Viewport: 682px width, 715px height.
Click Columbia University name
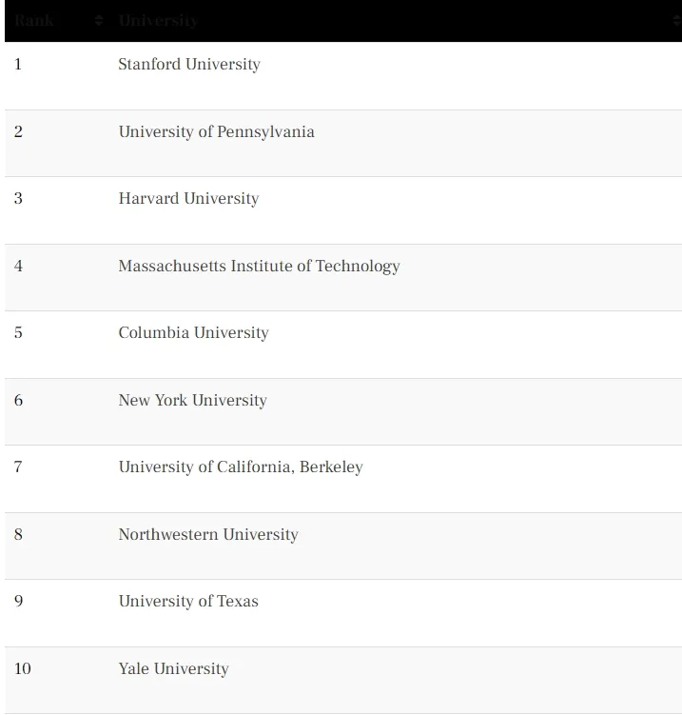click(x=194, y=333)
